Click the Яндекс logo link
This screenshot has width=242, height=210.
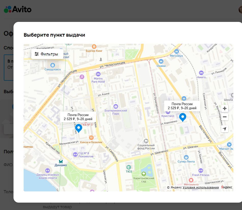click(x=226, y=187)
